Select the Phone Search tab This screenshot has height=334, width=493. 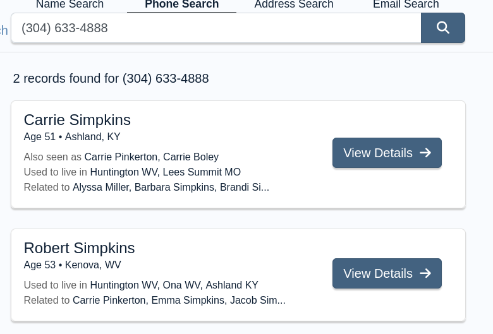pos(181,5)
